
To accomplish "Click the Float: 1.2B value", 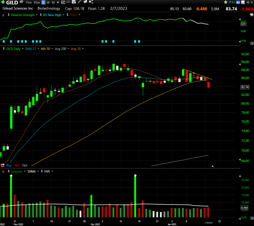I will coord(96,9).
